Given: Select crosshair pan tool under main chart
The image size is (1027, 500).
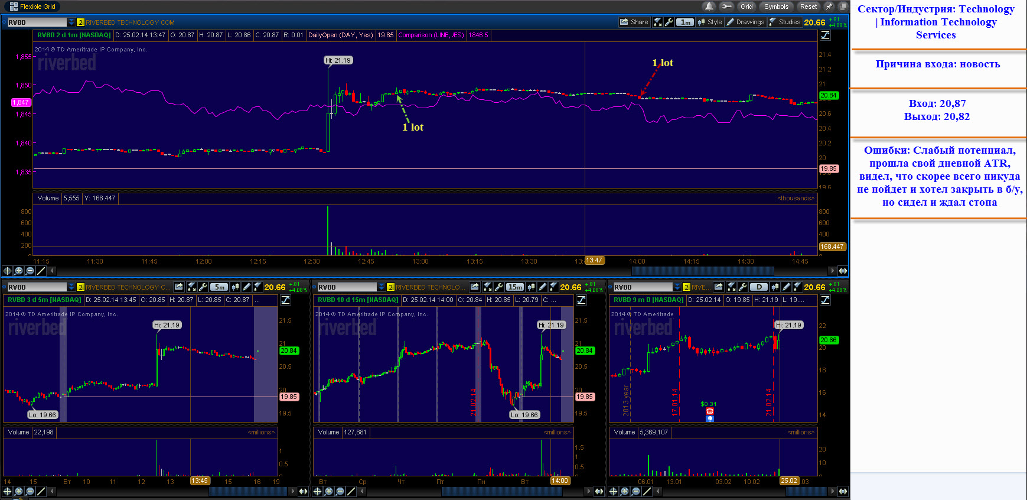Looking at the screenshot, I should pos(8,271).
